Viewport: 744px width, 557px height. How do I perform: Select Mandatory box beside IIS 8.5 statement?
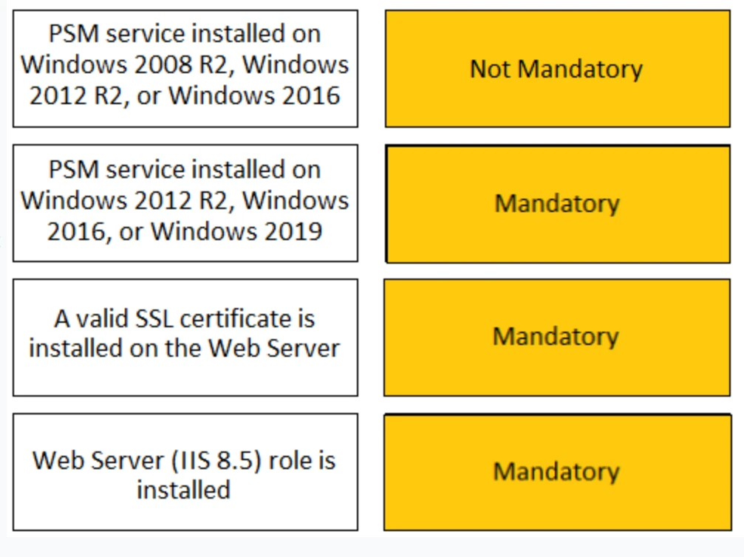tap(556, 472)
